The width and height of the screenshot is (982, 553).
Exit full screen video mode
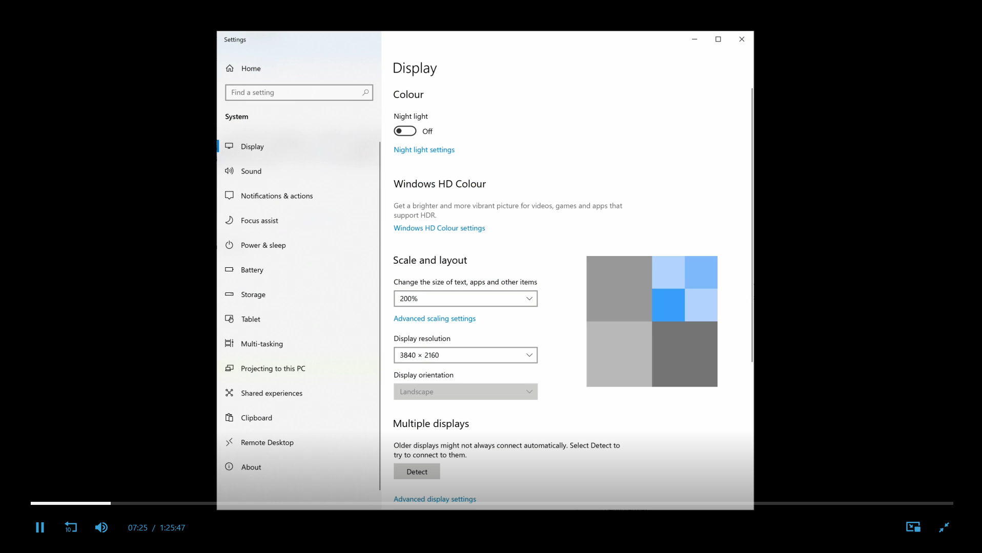(944, 527)
